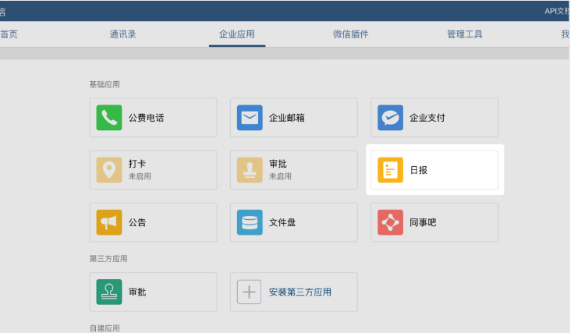The width and height of the screenshot is (571, 333).
Task: Click 未启用 status under 打卡
Action: point(140,176)
